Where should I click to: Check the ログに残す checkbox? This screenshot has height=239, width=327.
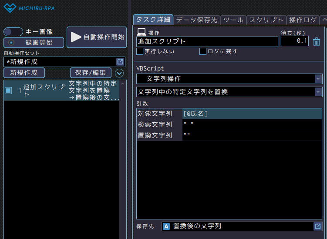[202, 51]
